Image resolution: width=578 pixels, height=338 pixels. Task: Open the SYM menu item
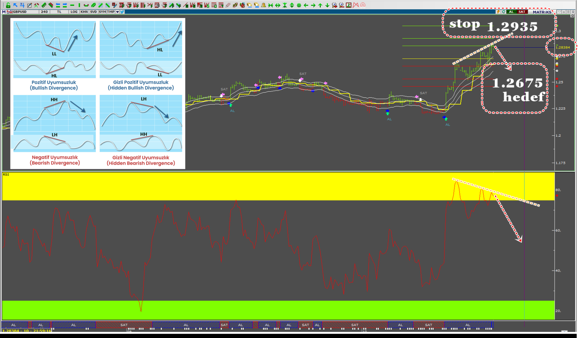point(102,12)
